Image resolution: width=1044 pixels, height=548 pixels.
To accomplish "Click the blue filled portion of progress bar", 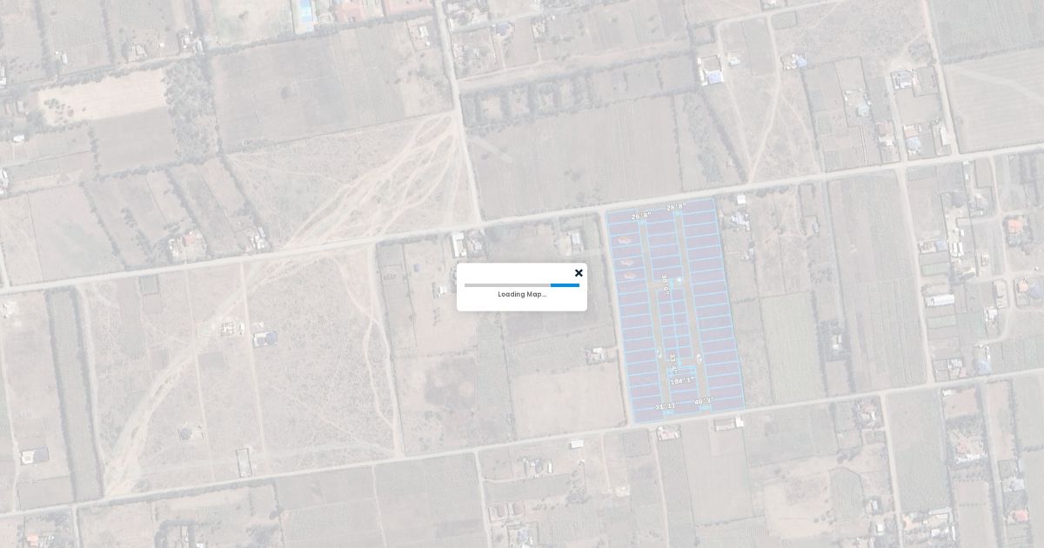I will tap(565, 284).
